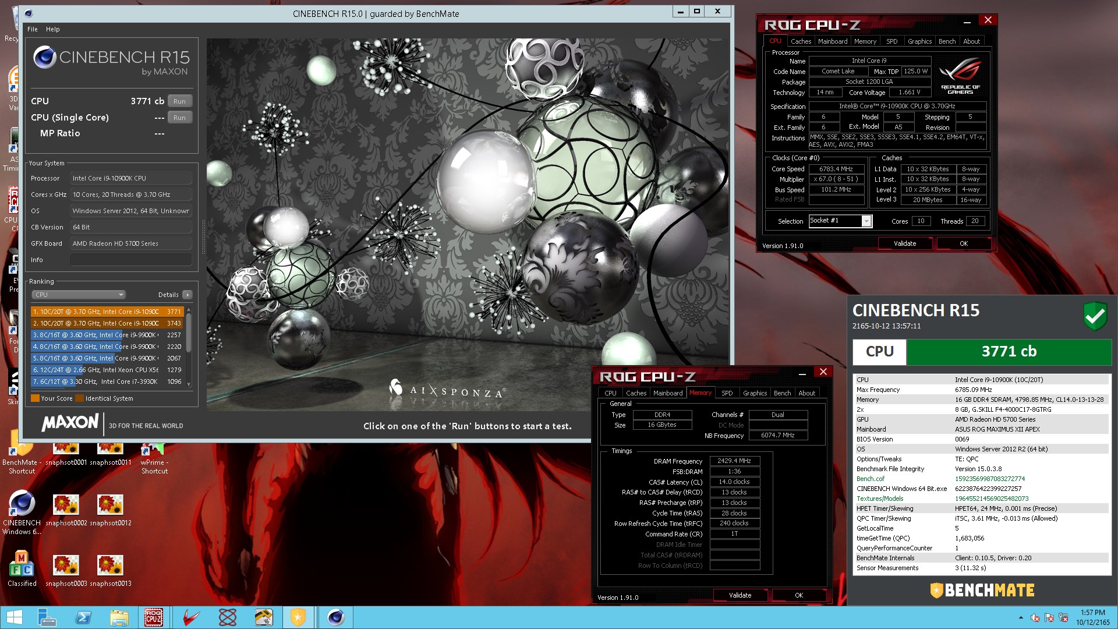Click DRAM Frequency 2429.4 MHz value
Viewport: 1118px width, 629px height.
(x=734, y=461)
